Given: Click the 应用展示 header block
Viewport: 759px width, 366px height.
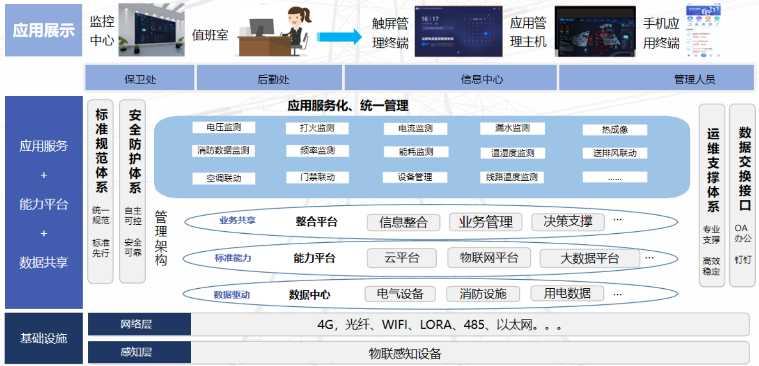Looking at the screenshot, I should [x=44, y=30].
